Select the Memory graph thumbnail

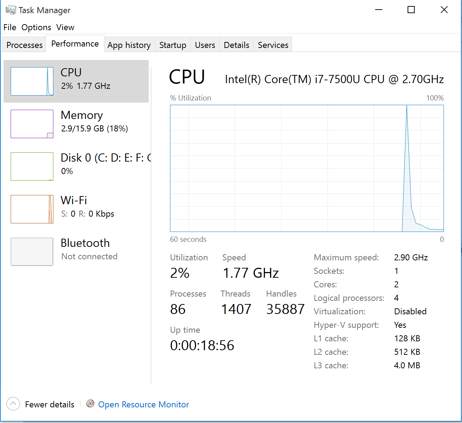point(32,124)
